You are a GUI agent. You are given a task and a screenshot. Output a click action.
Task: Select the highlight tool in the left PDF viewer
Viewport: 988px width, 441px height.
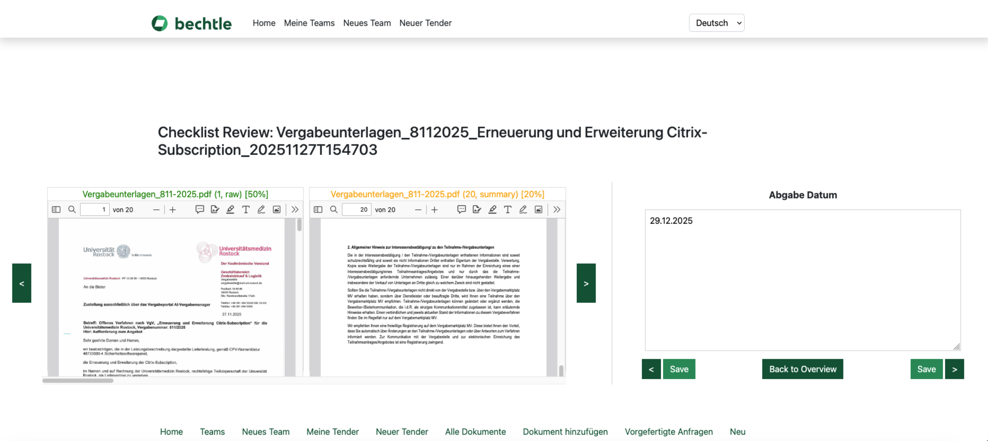click(230, 210)
